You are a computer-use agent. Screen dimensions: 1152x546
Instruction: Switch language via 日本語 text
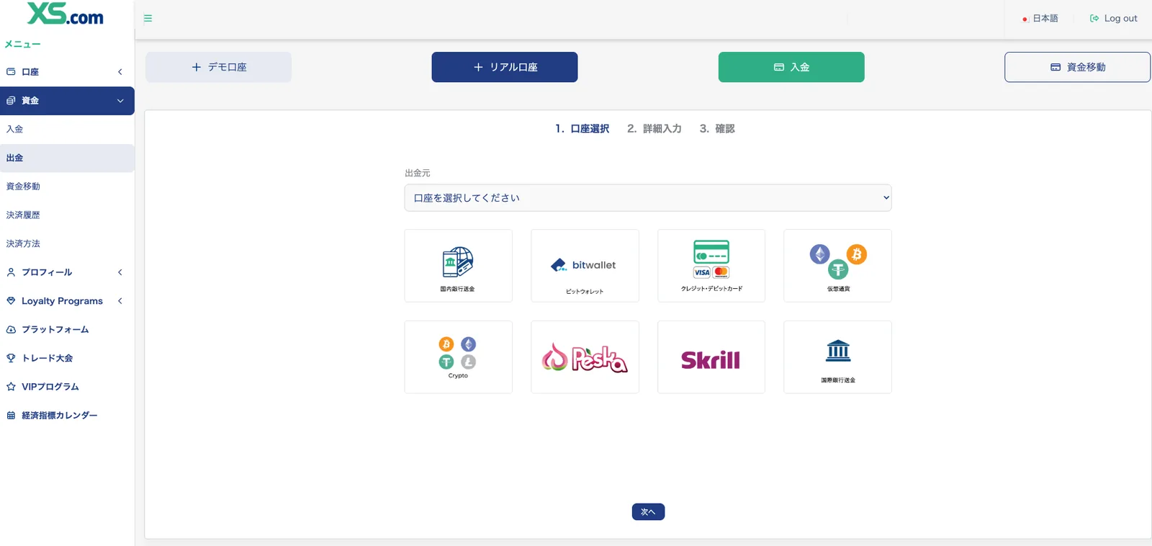coord(1045,19)
